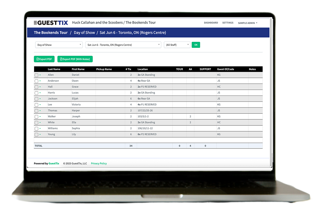Screen dimensions: 316x212
Task: Click Export PDF button
Action: [x=44, y=59]
